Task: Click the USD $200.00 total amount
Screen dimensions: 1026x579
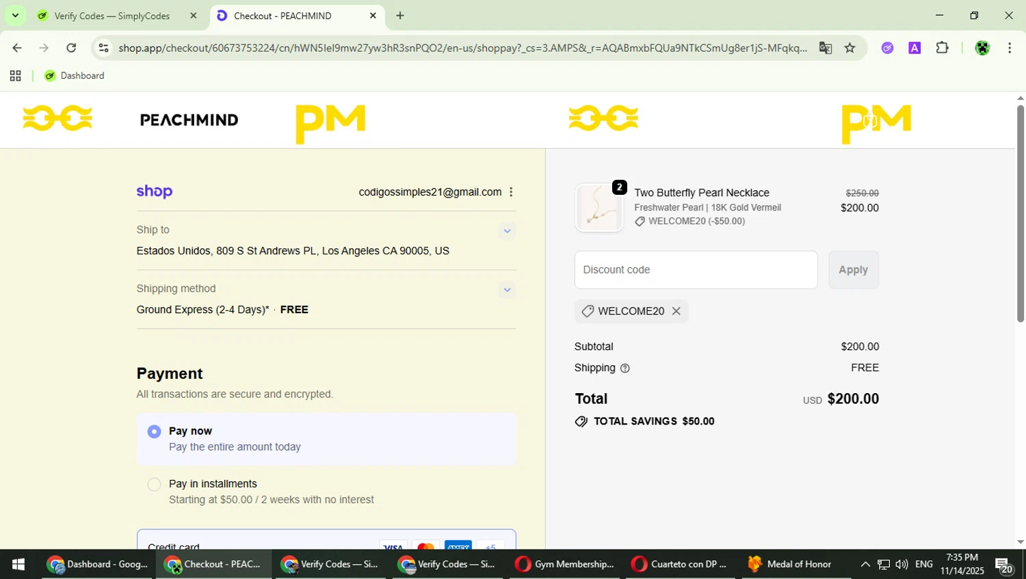Action: 841,399
